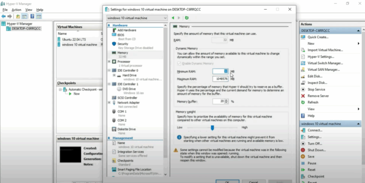Click Checkpoint action for the VM
Image resolution: width=365 pixels, height=183 pixels.
click(x=316, y=177)
